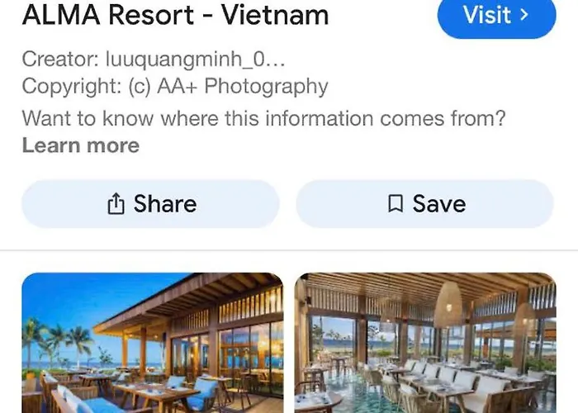Open the outdoor terrace restaurant thumbnail

point(153,343)
